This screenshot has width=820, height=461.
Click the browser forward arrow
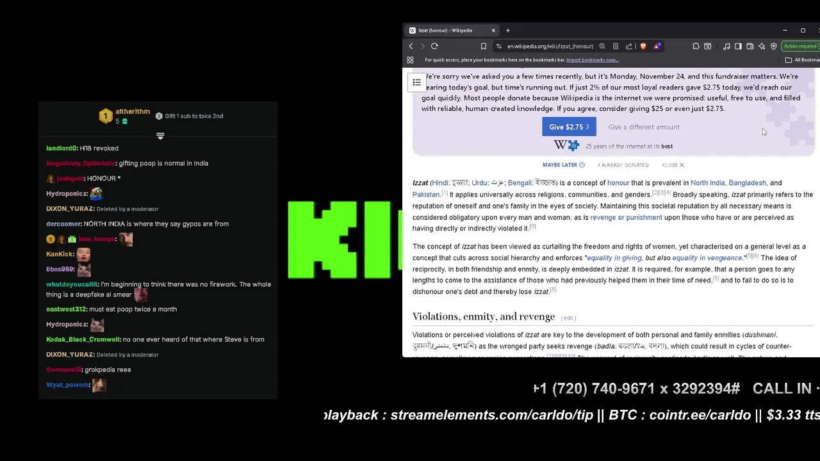[x=422, y=46]
